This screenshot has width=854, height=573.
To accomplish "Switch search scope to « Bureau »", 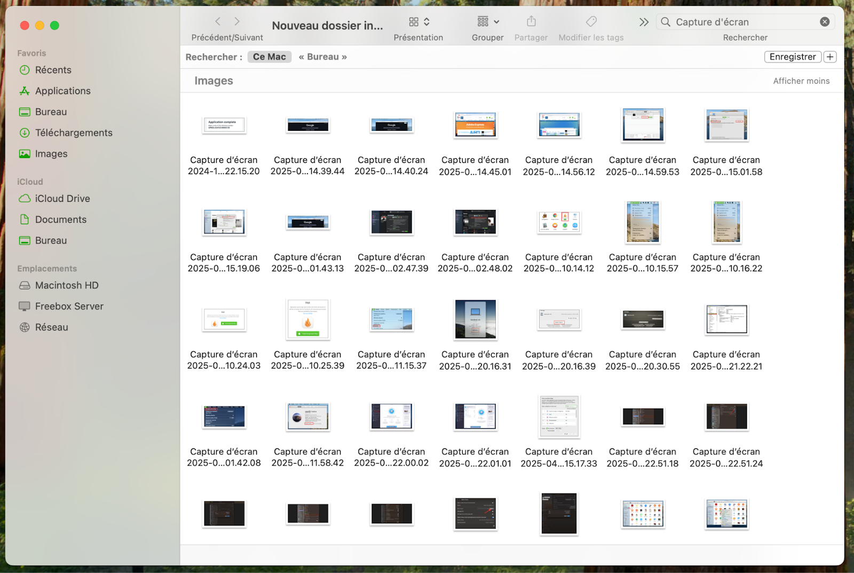I will [x=322, y=57].
